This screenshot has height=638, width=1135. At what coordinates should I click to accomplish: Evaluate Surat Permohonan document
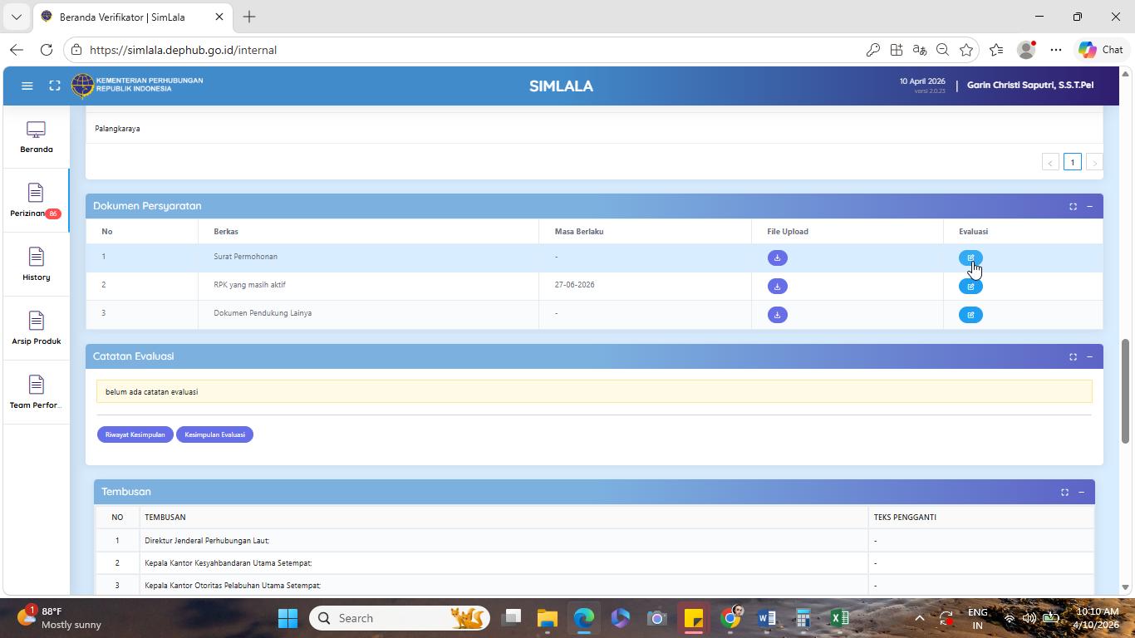970,258
